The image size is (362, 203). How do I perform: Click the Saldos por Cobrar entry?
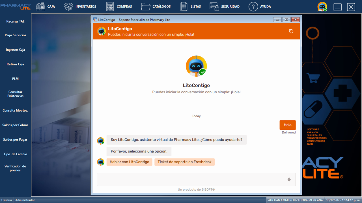(x=15, y=125)
